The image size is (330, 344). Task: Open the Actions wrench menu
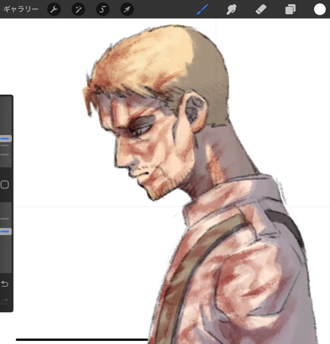coord(54,9)
